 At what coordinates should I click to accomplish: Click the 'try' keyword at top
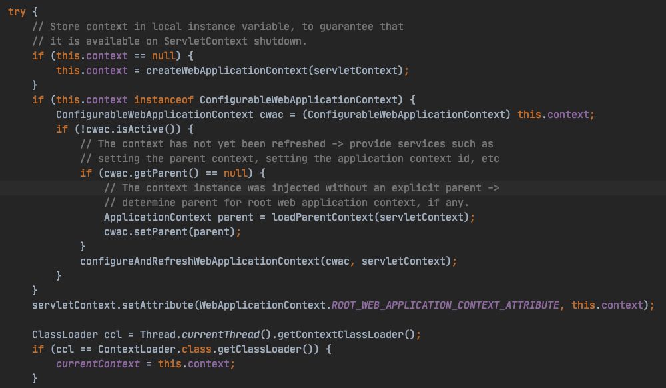point(17,12)
